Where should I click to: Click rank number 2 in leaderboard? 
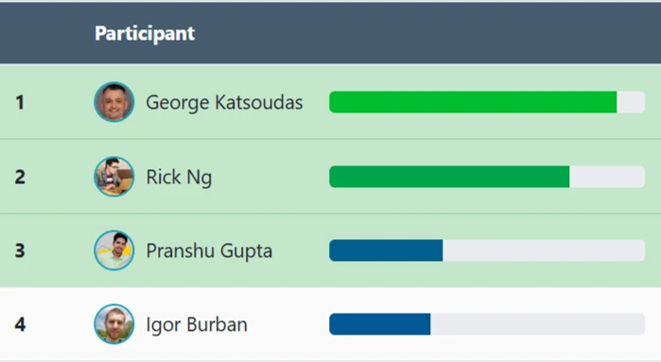(20, 177)
